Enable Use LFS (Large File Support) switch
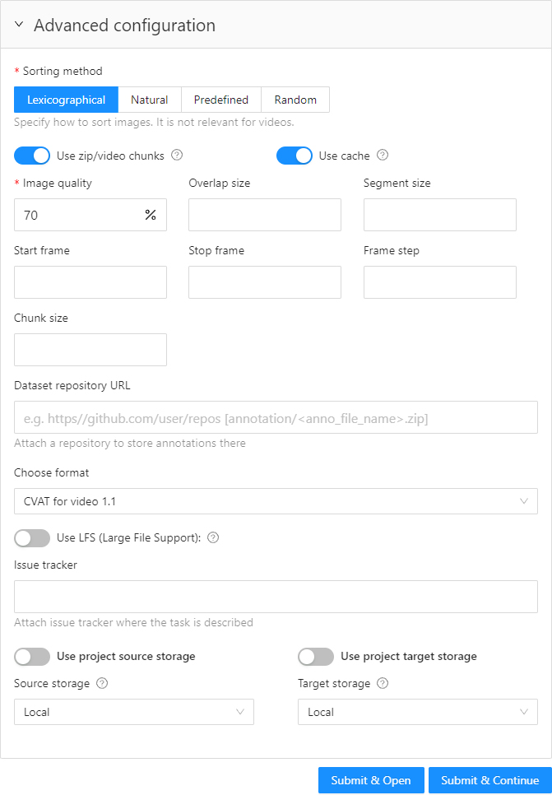The height and width of the screenshot is (795, 552). (x=32, y=538)
